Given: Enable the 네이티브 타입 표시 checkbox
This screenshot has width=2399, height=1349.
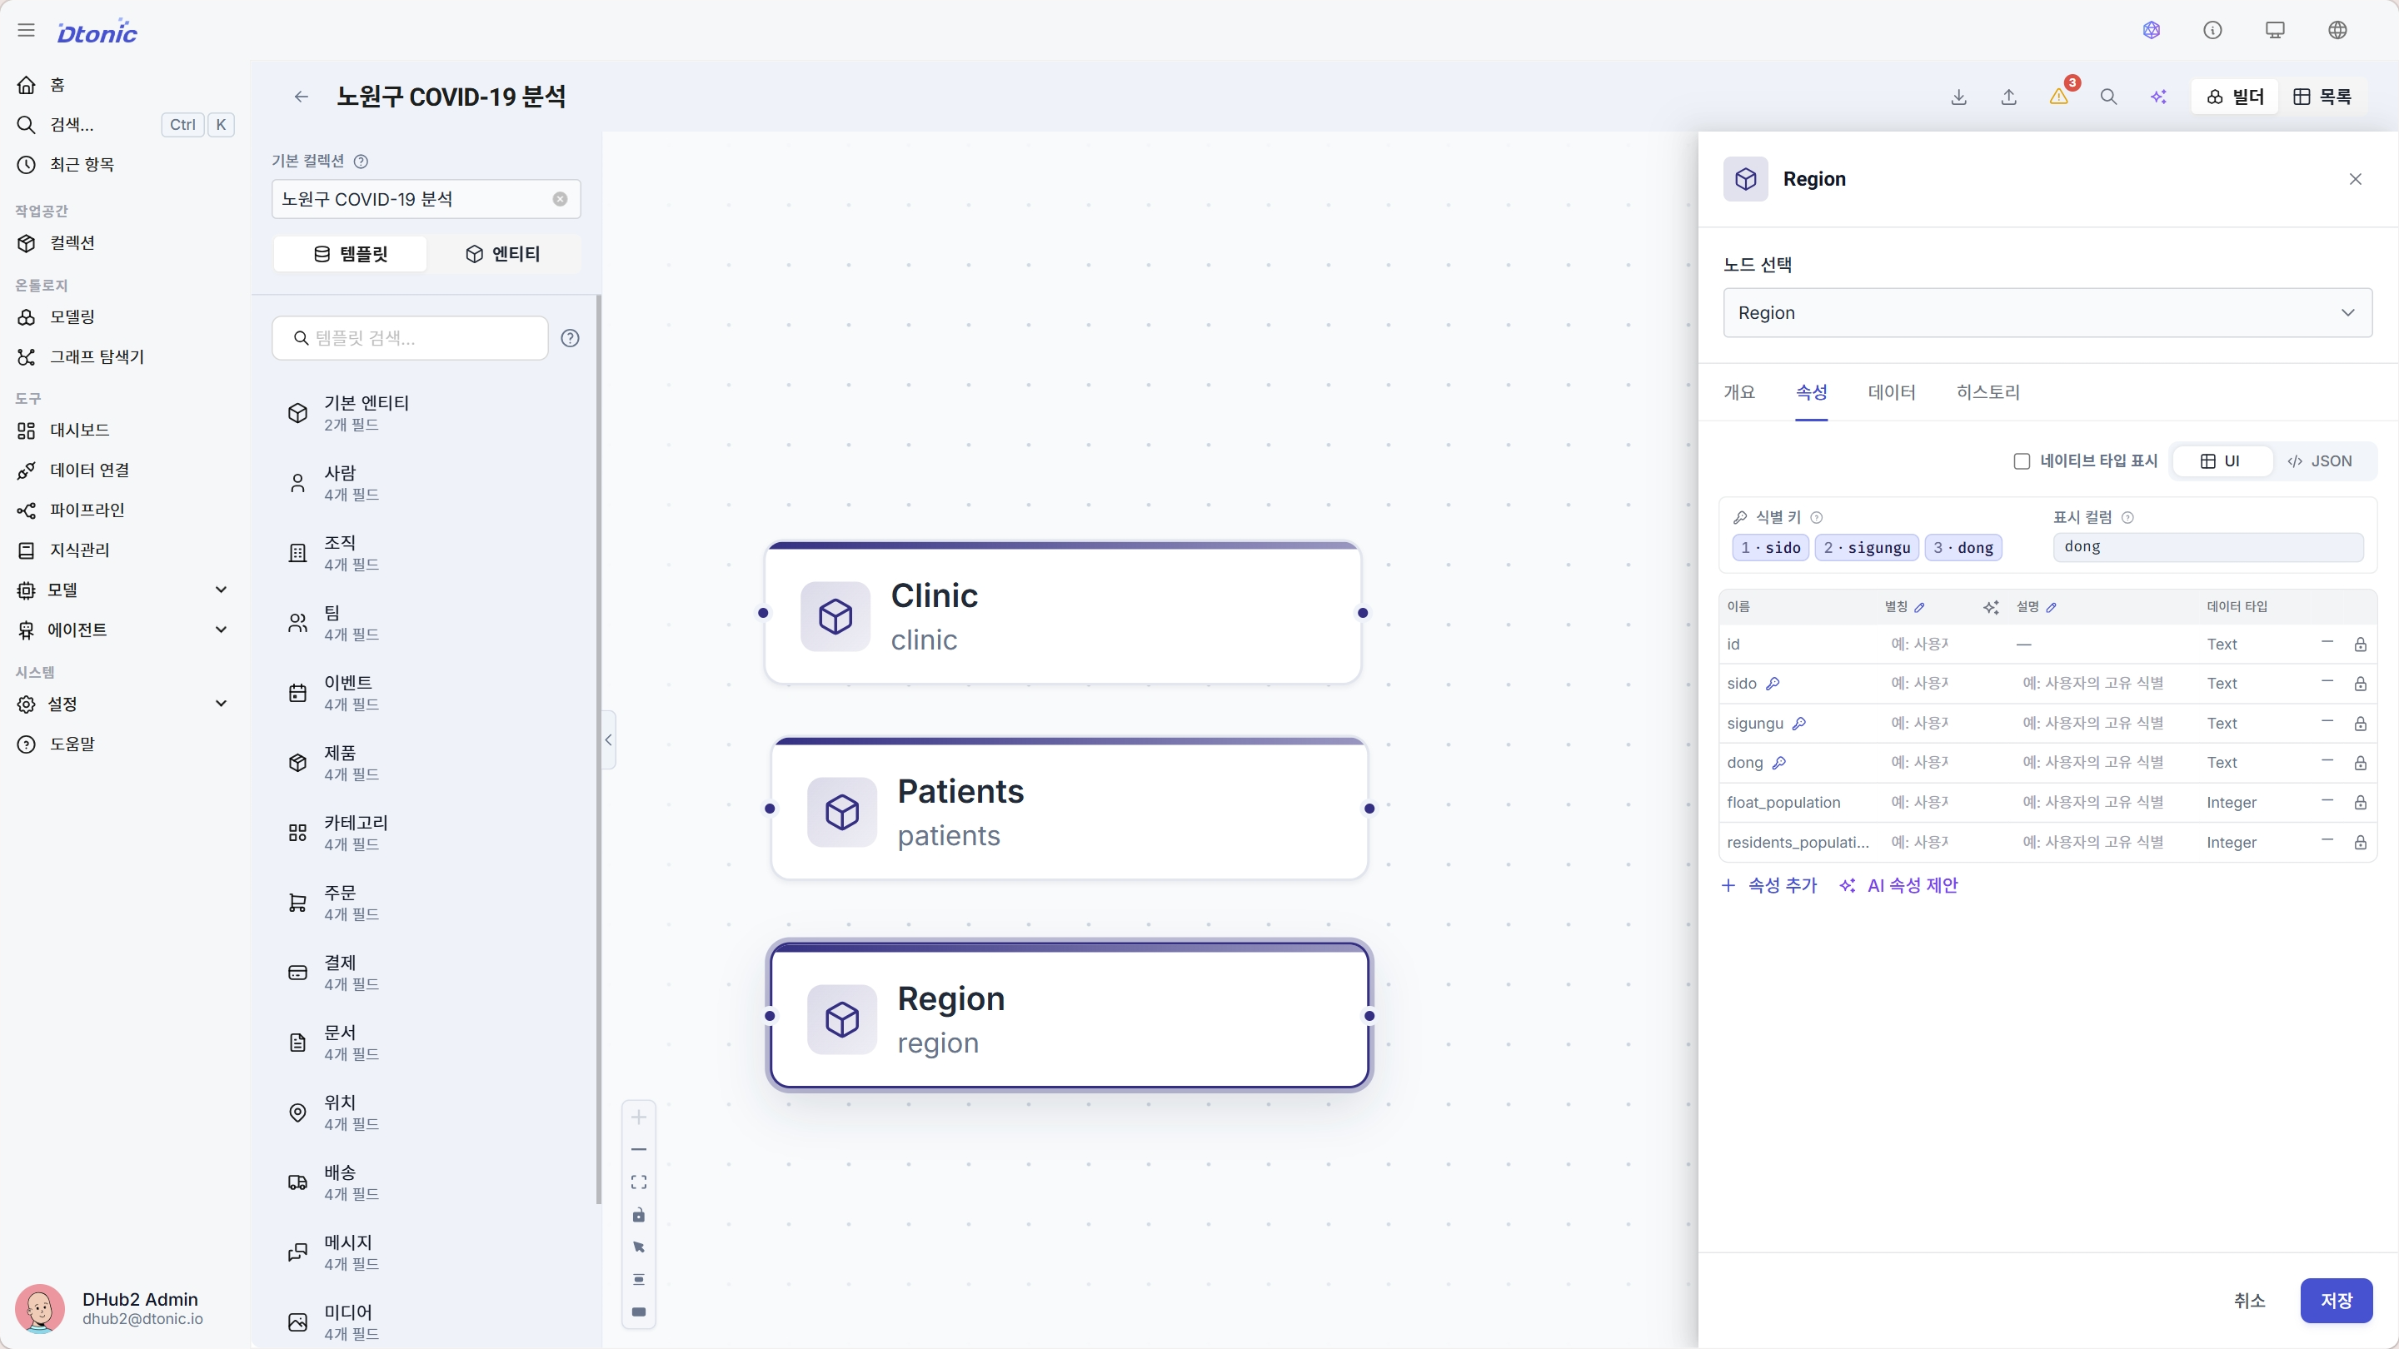Looking at the screenshot, I should click(2022, 462).
